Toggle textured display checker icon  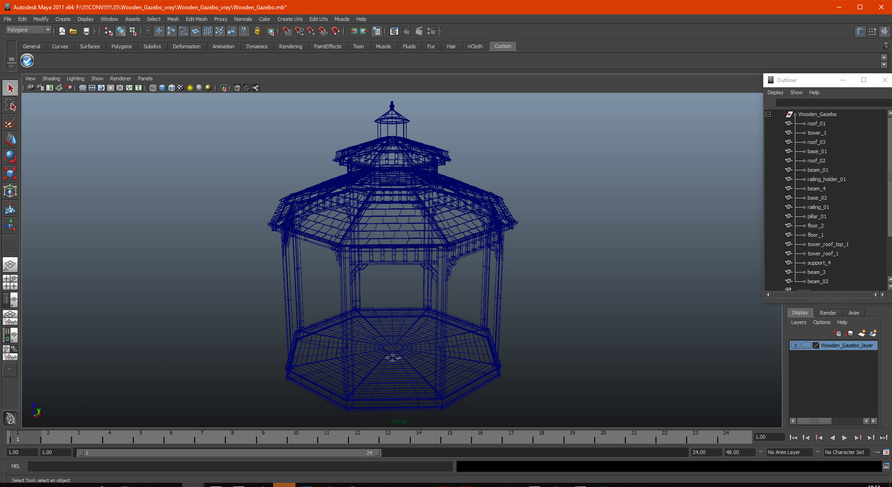click(x=181, y=88)
